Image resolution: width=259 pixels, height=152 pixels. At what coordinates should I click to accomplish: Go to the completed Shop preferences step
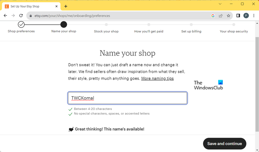point(21,25)
